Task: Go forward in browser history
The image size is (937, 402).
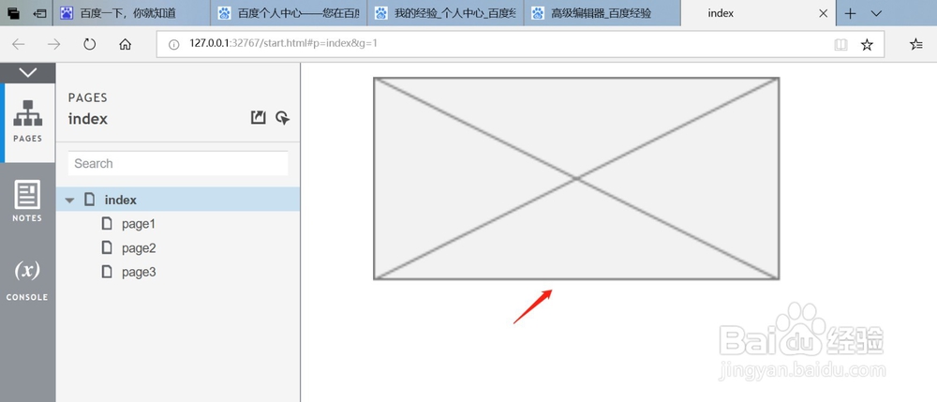Action: [x=53, y=45]
